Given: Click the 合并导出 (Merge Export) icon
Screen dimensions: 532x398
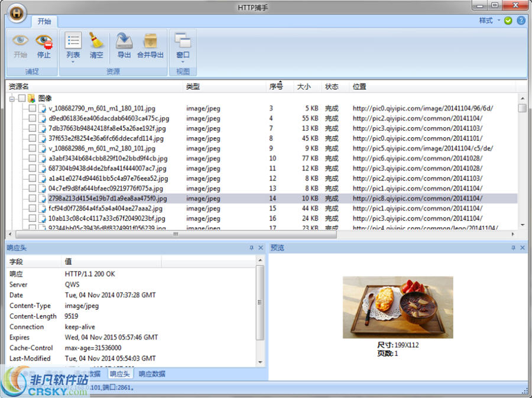Looking at the screenshot, I should 151,46.
